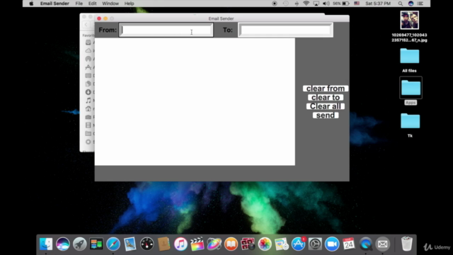453x255 pixels.
Task: Click the 'Clear all' button
Action: [x=326, y=106]
